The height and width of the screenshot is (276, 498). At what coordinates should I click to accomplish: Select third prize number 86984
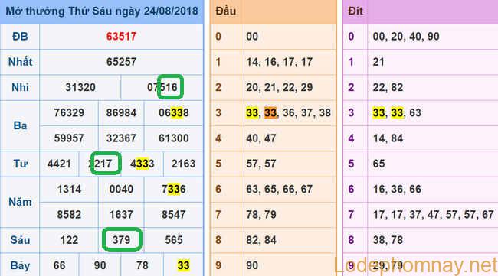coord(121,112)
